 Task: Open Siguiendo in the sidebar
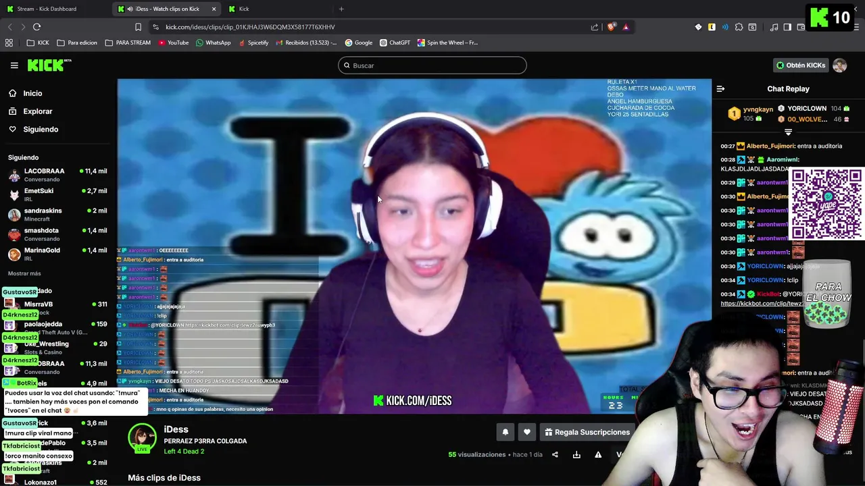(x=41, y=130)
